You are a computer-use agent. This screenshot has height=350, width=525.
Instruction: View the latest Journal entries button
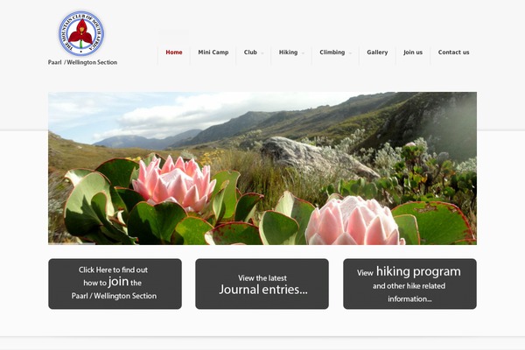click(262, 283)
